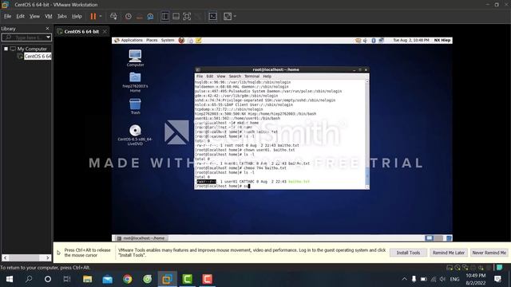Open the VMware Help menu

point(77,16)
